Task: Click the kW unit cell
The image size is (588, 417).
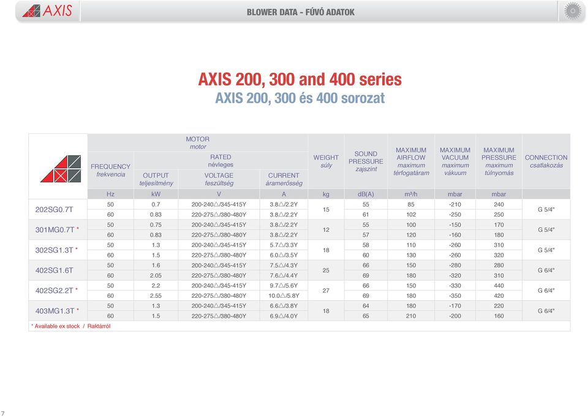Action: [156, 194]
